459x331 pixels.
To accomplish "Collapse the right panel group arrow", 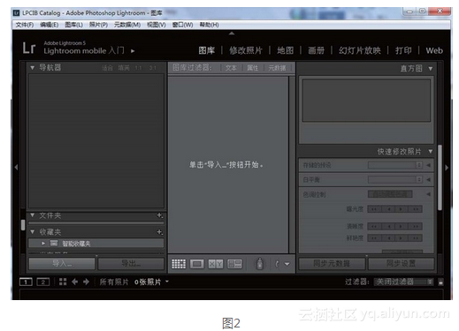I will [447, 168].
